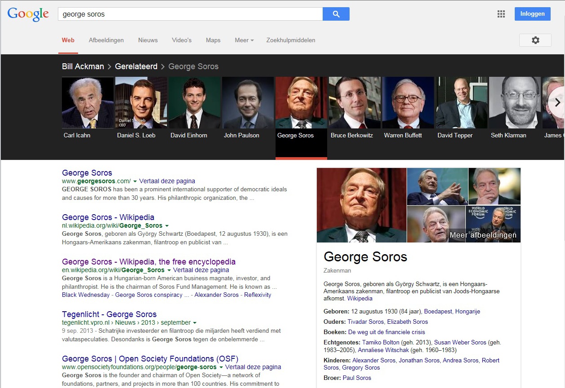Image resolution: width=565 pixels, height=388 pixels.
Task: Switch to Video's tab
Action: tap(182, 40)
